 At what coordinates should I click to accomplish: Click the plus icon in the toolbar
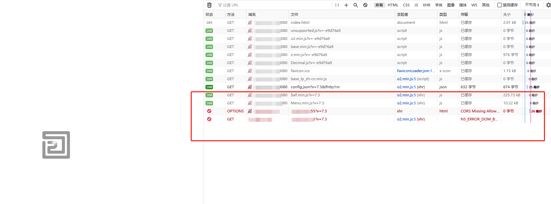346,5
